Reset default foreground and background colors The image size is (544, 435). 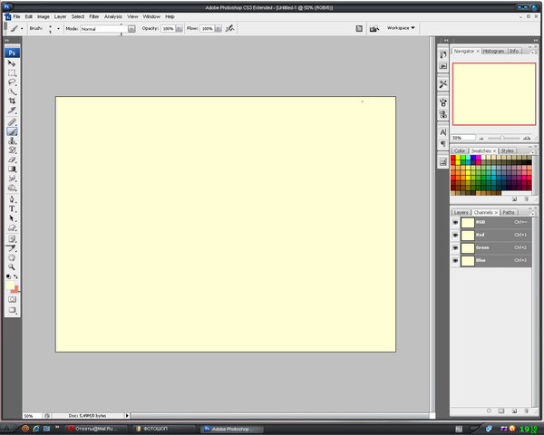click(x=8, y=276)
